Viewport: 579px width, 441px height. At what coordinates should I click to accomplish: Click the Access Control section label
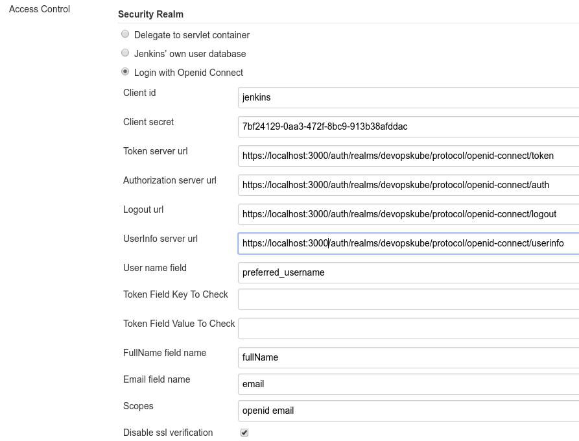(40, 9)
